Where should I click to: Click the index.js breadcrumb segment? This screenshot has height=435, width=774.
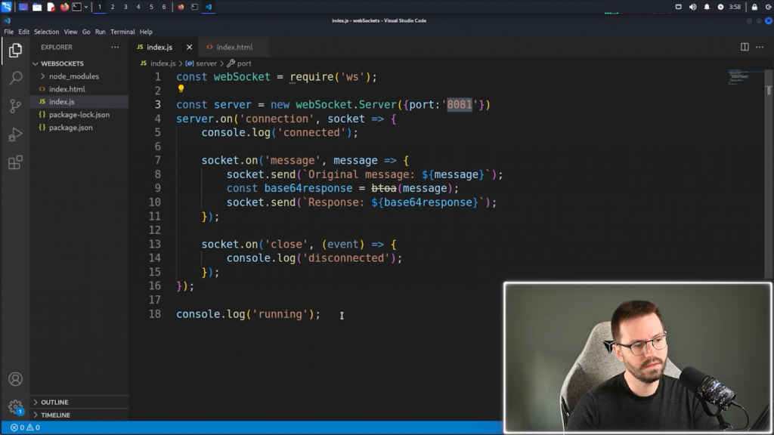158,63
